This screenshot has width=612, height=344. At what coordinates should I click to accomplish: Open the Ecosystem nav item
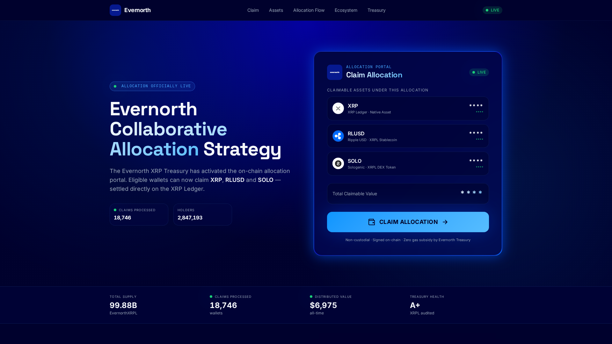click(x=346, y=10)
